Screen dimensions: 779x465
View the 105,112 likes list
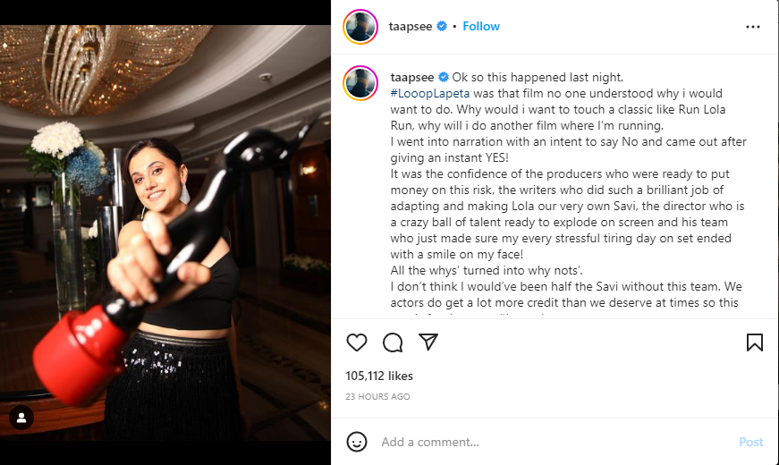[379, 376]
